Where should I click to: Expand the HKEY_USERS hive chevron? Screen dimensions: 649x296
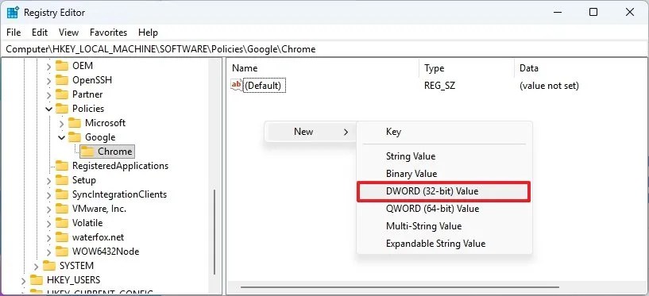(x=23, y=280)
